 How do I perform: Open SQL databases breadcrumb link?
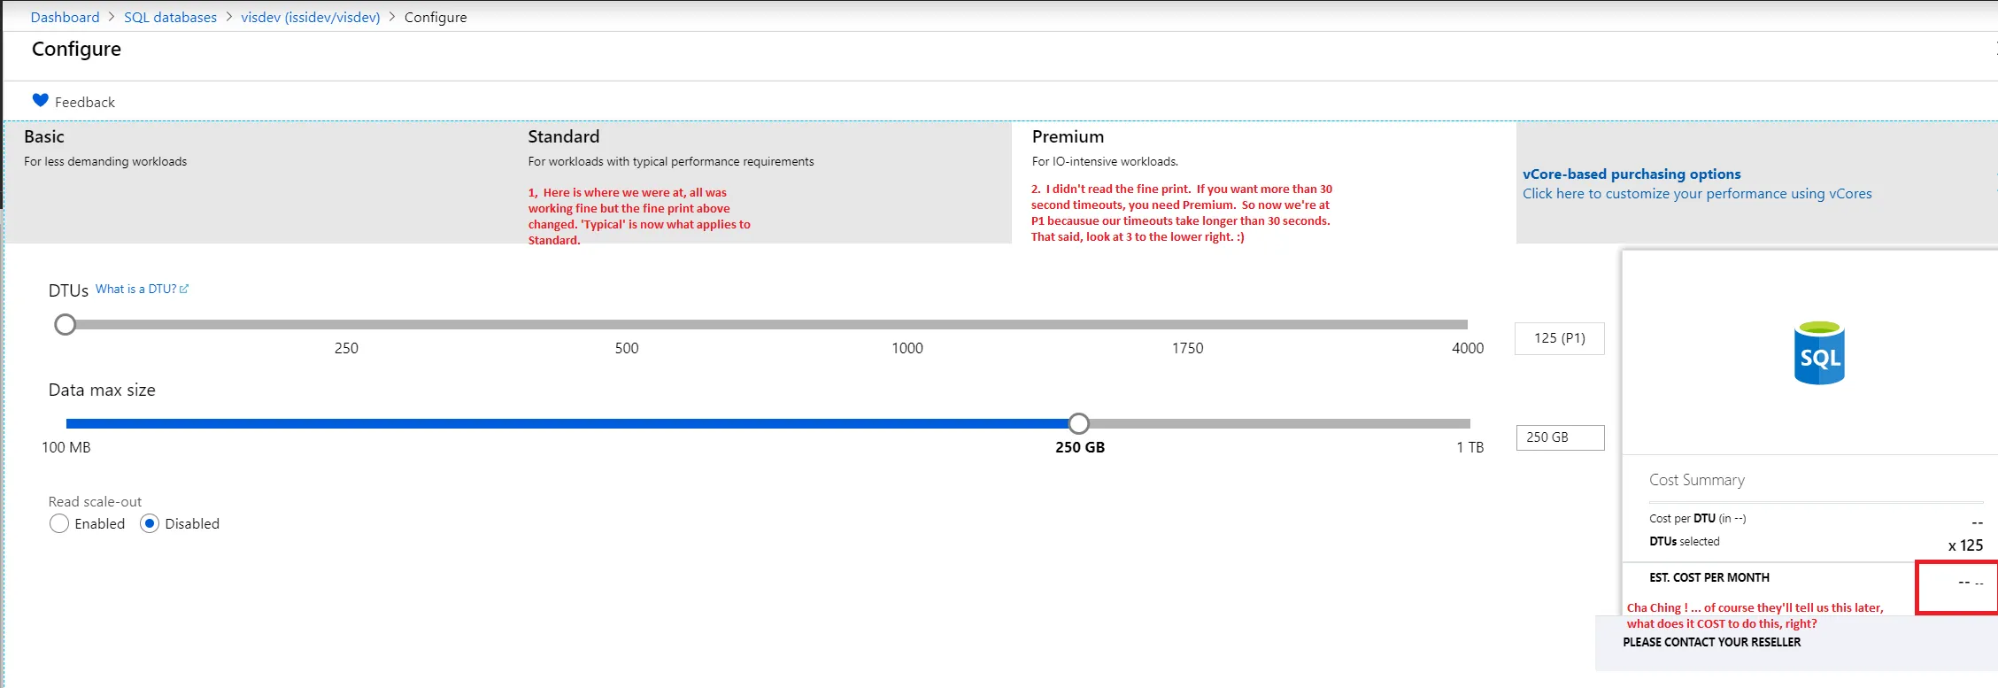pos(170,17)
